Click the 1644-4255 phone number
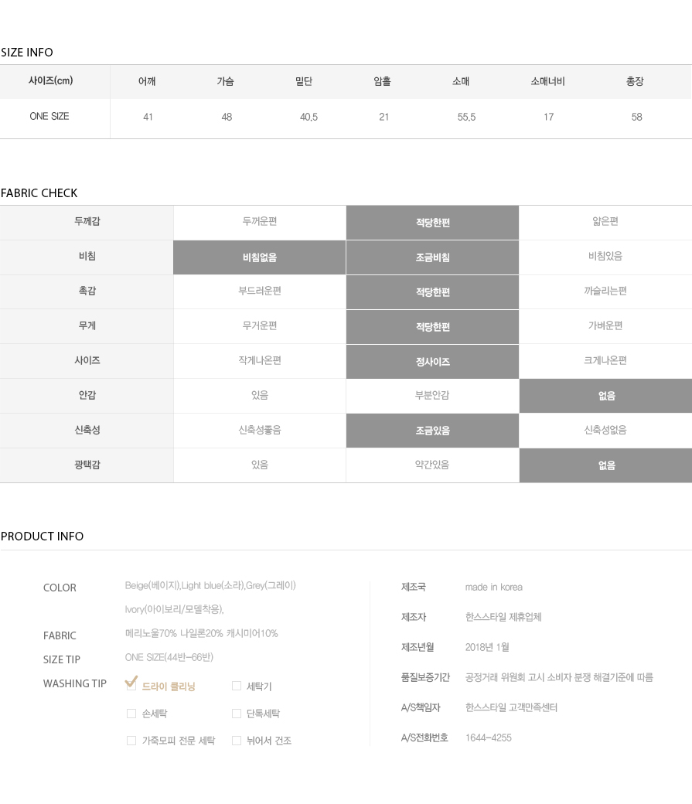Image resolution: width=692 pixels, height=804 pixels. (489, 738)
